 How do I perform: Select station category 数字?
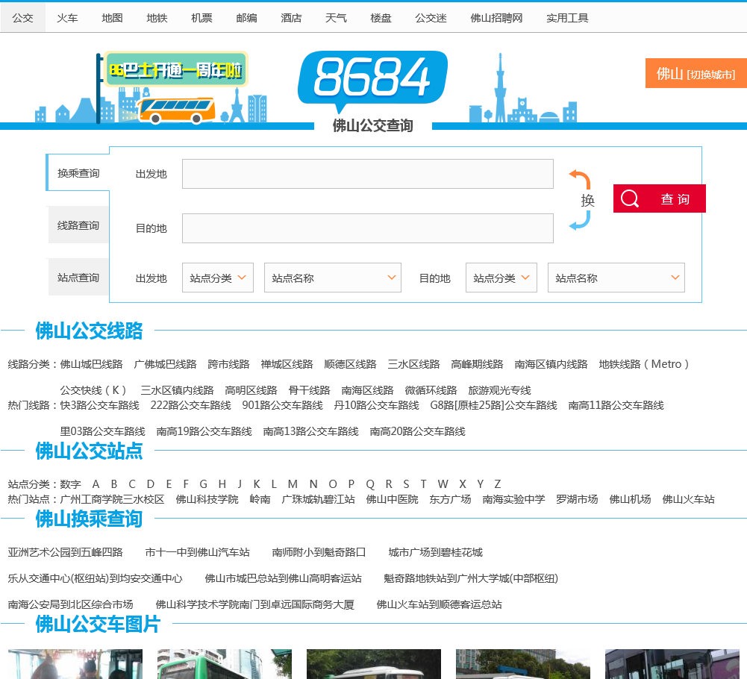click(x=70, y=484)
